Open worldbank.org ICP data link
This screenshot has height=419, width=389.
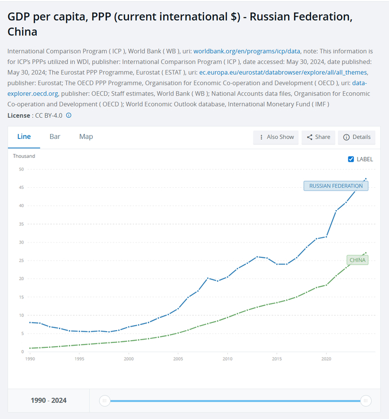tap(247, 51)
